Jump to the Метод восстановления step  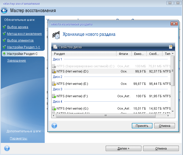click(24, 34)
